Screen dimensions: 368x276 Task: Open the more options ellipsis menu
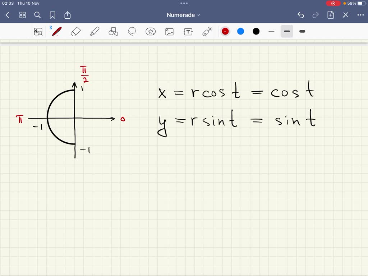click(x=361, y=15)
